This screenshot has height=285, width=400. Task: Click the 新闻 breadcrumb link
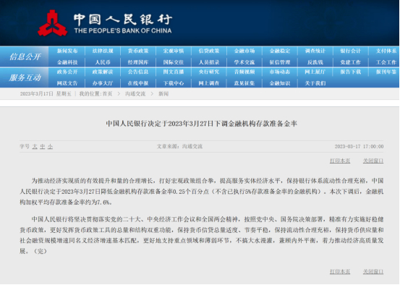pos(163,94)
